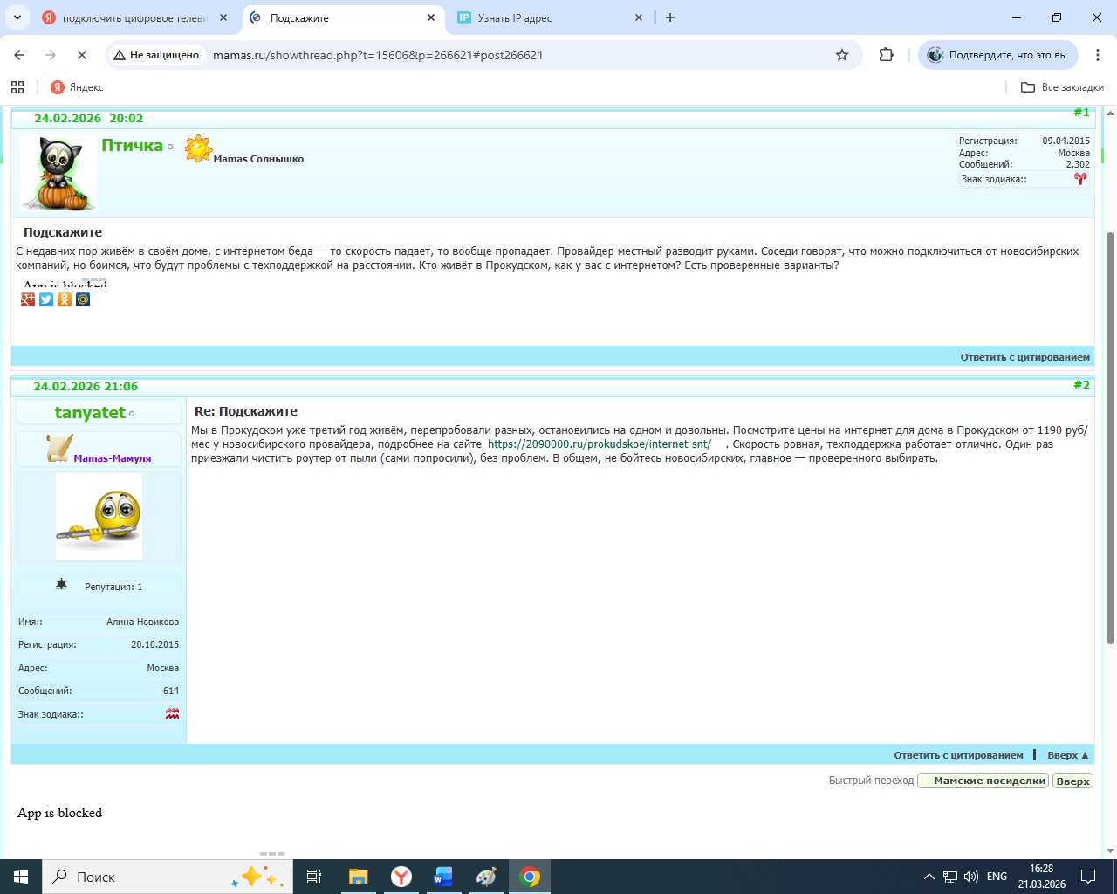Open the network status tray icon
This screenshot has width=1117, height=894.
pyautogui.click(x=950, y=877)
